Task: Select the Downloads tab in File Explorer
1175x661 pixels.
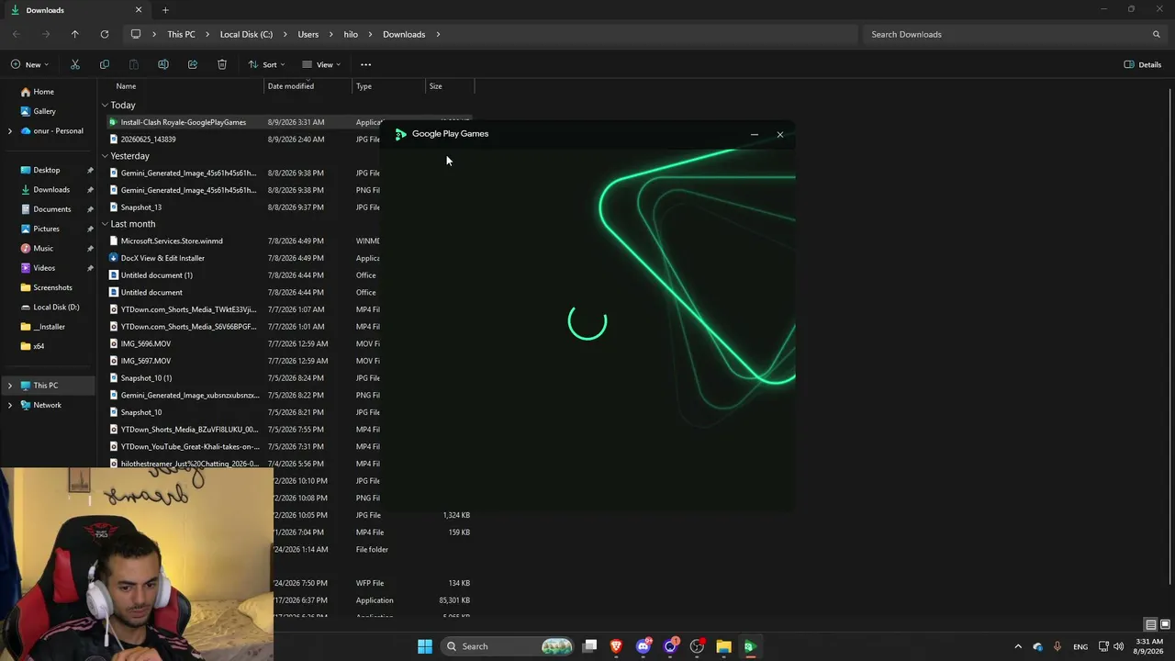Action: point(77,10)
